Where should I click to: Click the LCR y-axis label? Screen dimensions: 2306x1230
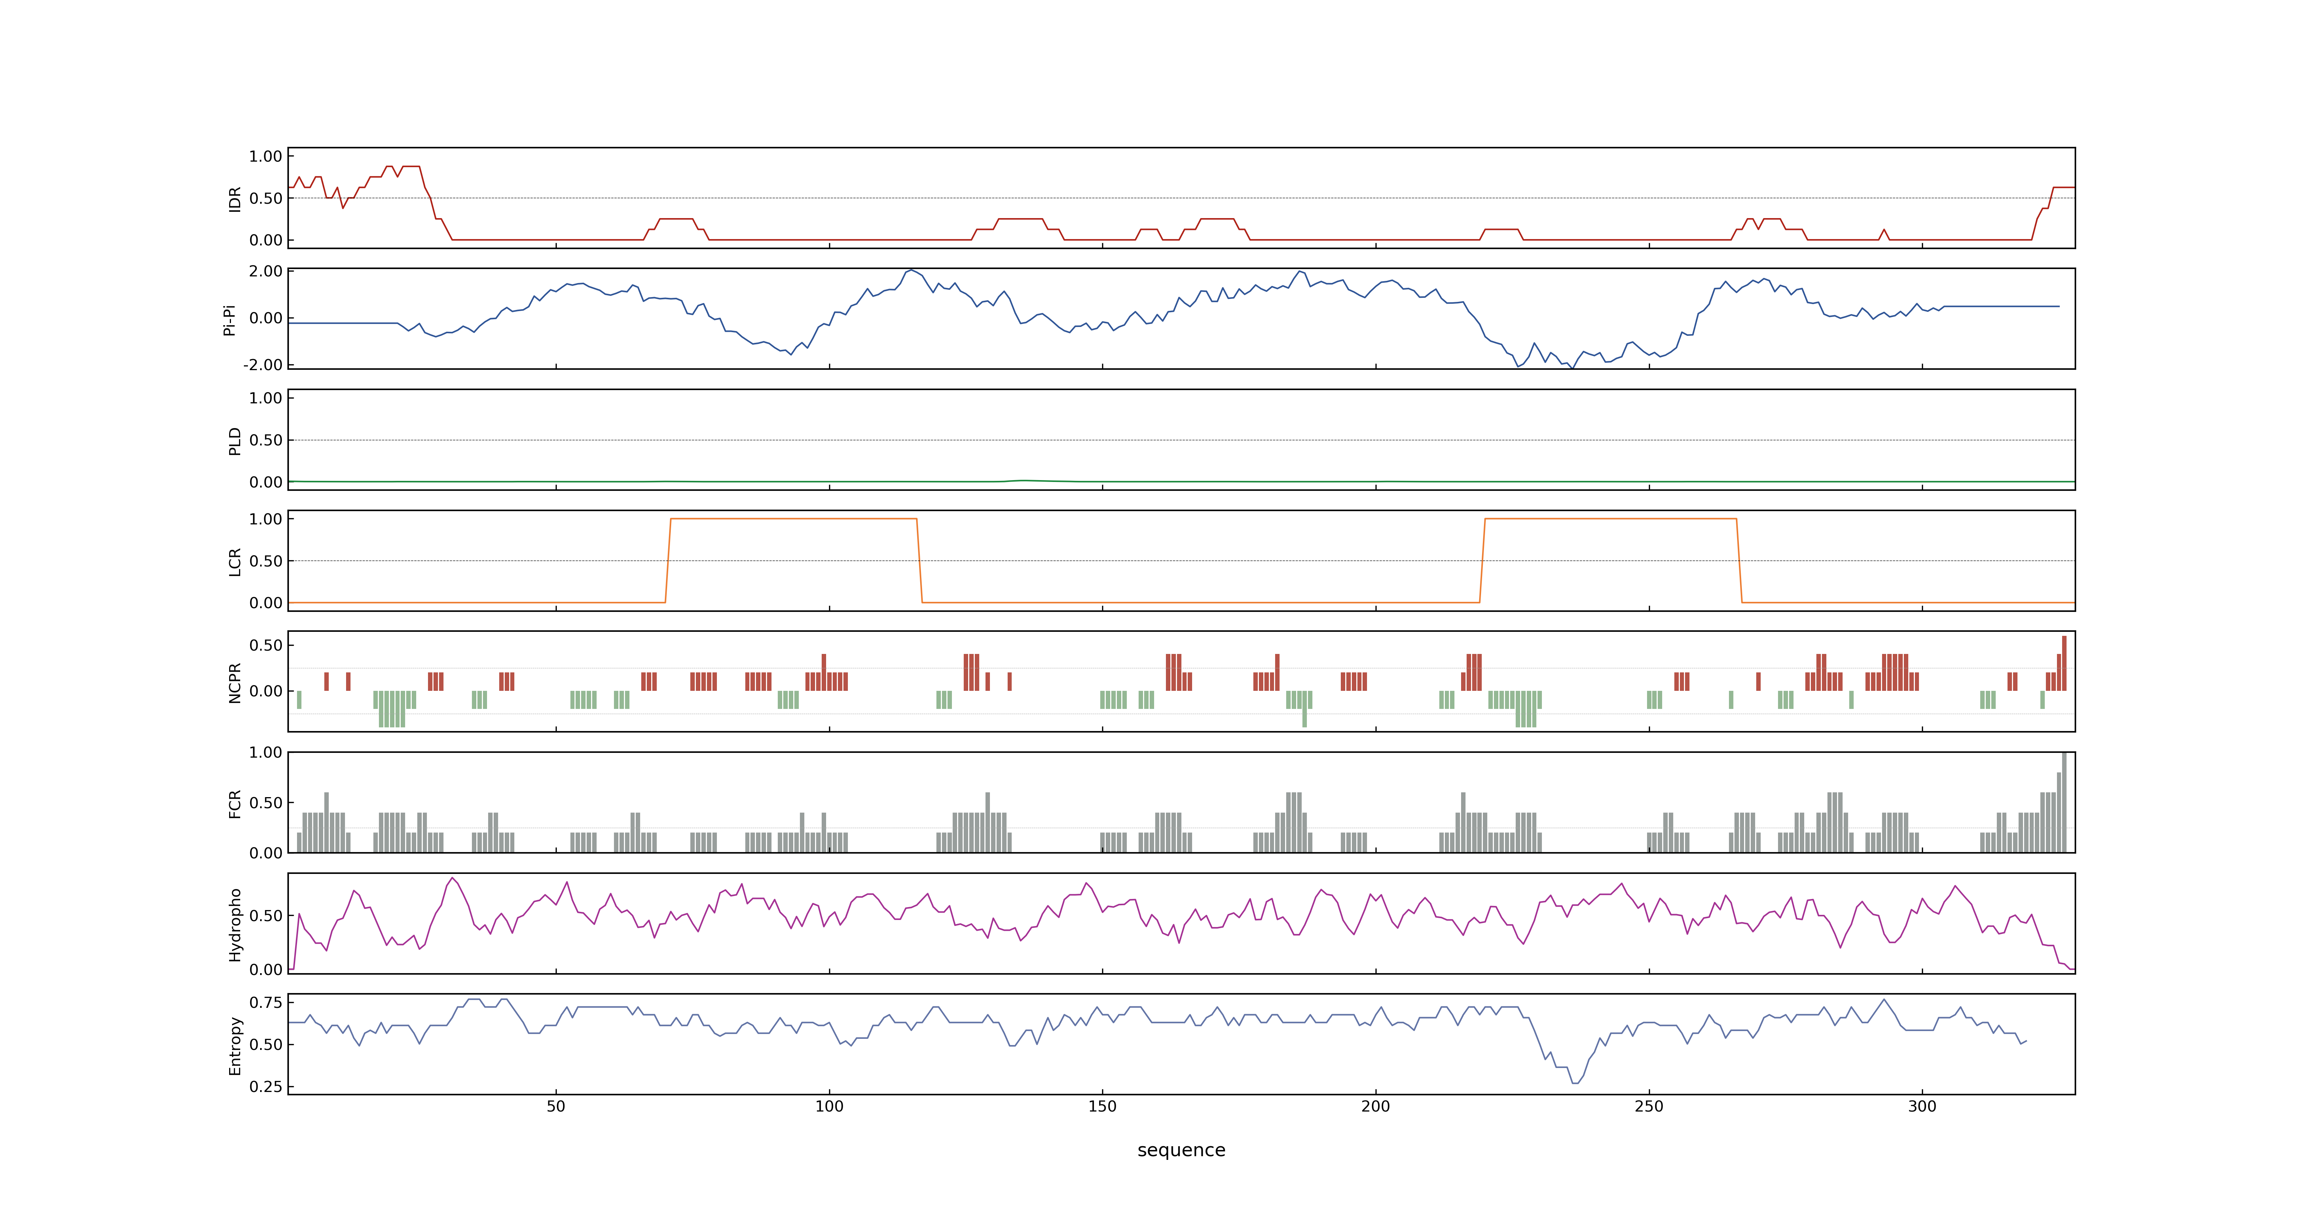pos(235,562)
